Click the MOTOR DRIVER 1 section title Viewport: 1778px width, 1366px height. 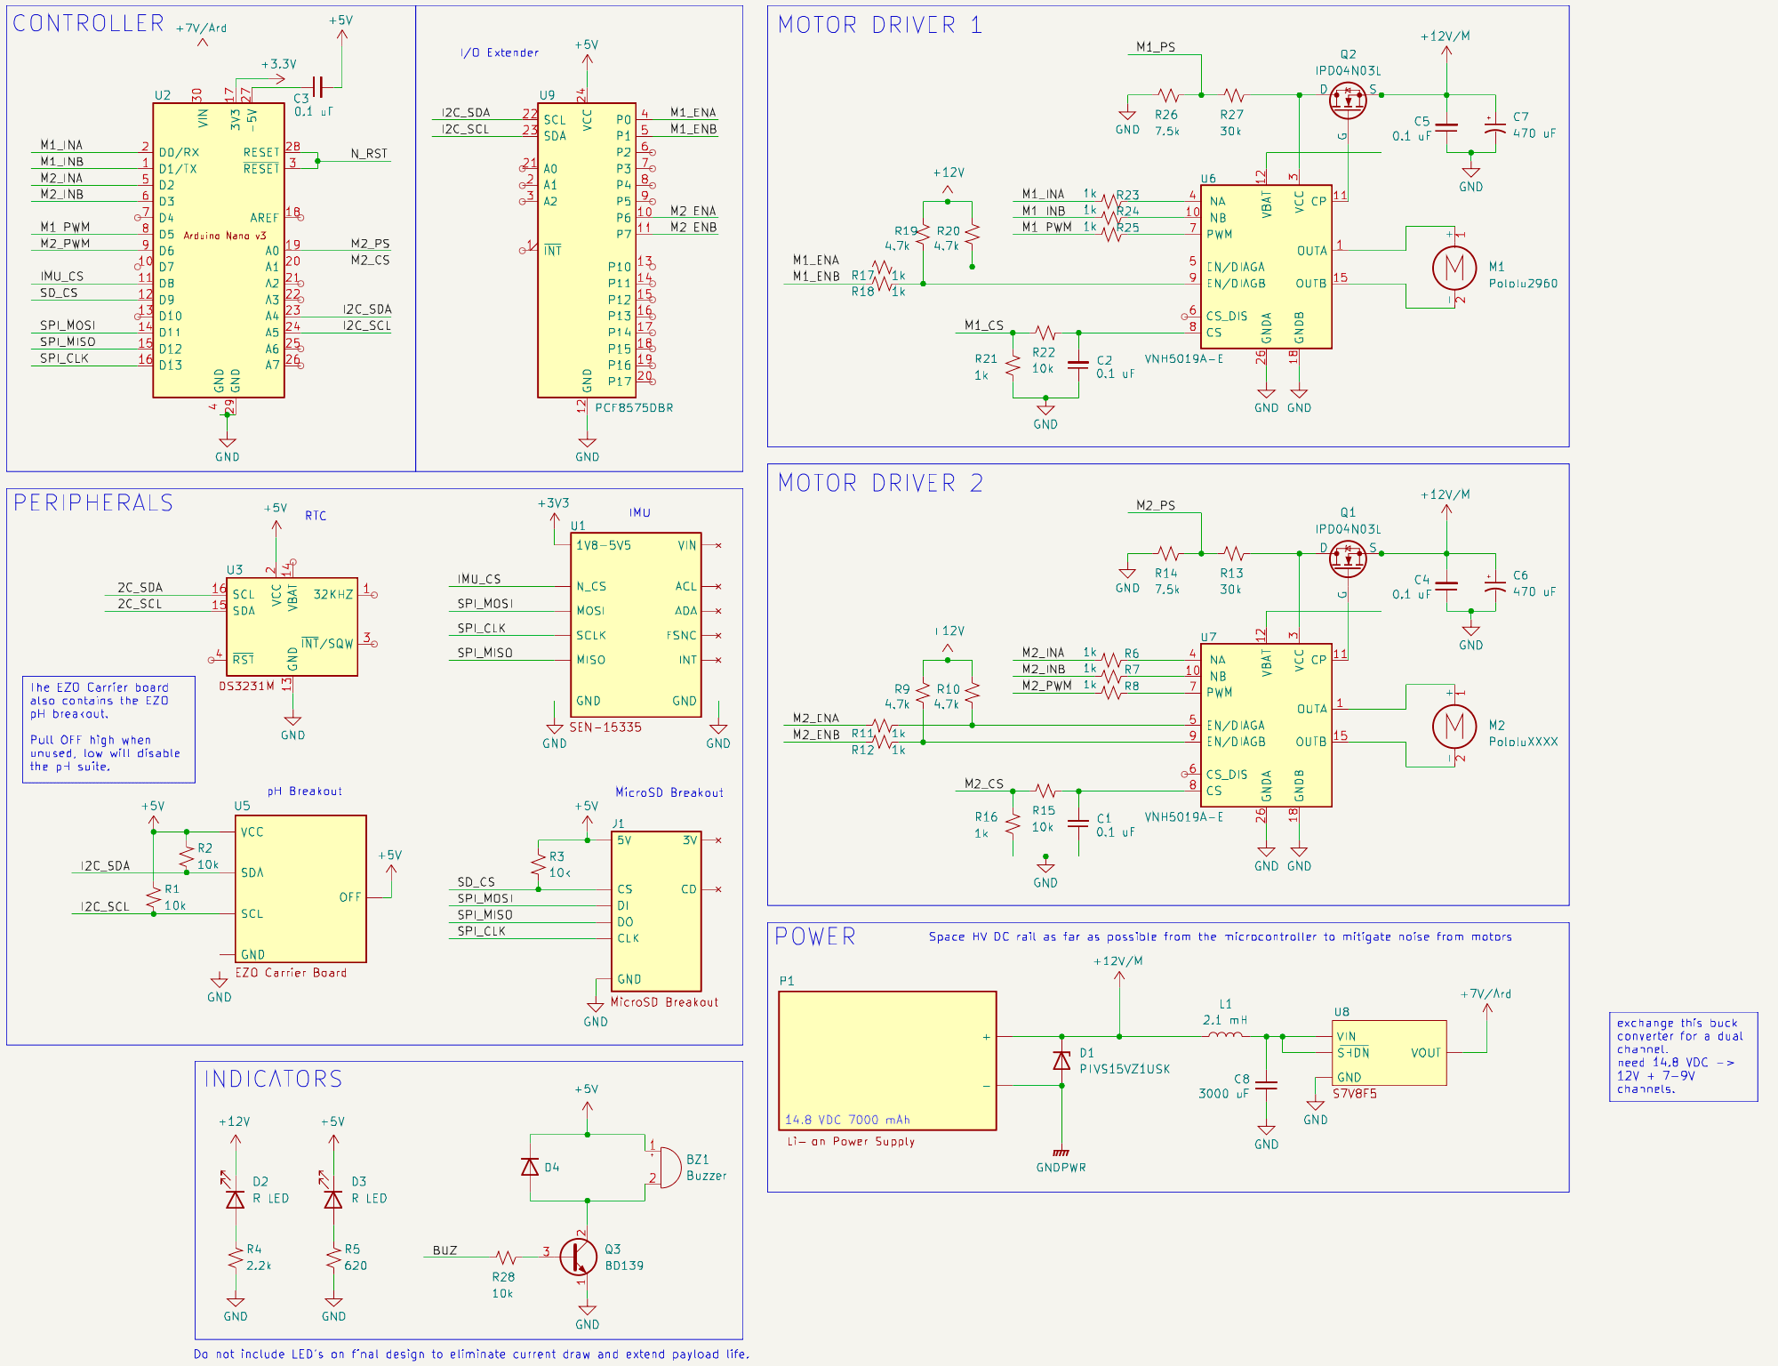pos(879,25)
